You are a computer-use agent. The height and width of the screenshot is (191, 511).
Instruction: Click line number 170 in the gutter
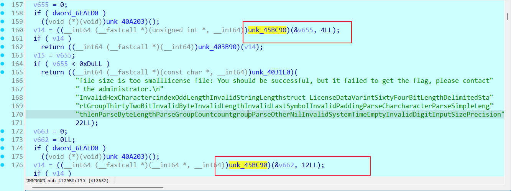(x=16, y=114)
